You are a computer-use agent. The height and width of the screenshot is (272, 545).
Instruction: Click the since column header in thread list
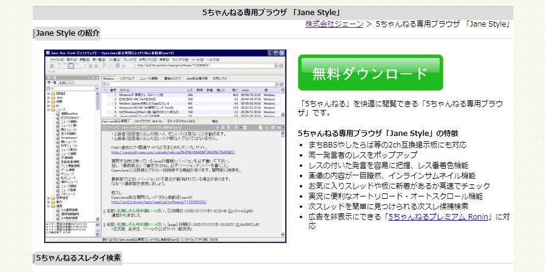245,90
